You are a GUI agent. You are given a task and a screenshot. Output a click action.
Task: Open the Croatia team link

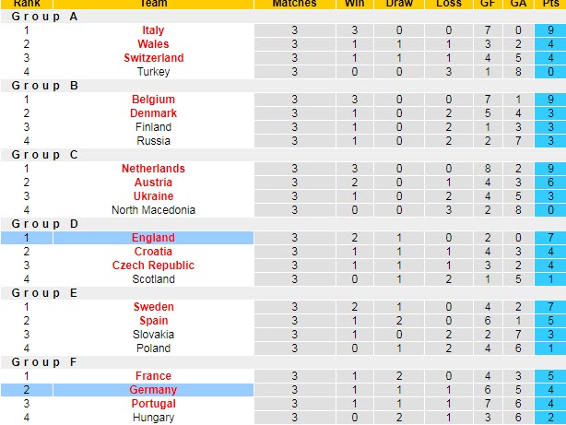(x=153, y=252)
